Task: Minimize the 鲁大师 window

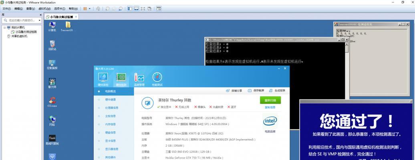Action: click(x=279, y=68)
